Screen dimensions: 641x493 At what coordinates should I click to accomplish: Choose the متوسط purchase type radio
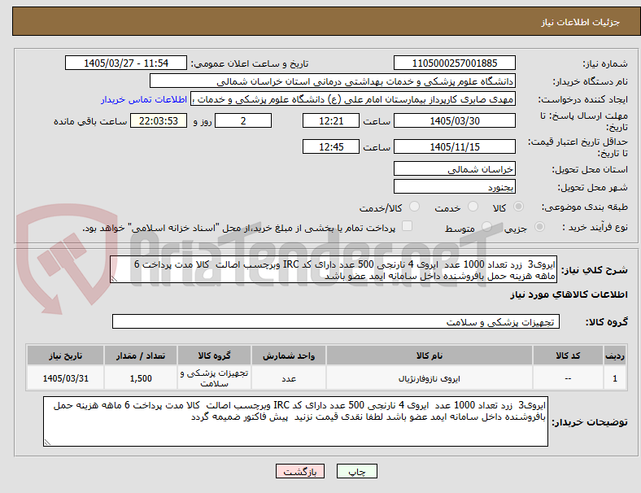(x=486, y=227)
